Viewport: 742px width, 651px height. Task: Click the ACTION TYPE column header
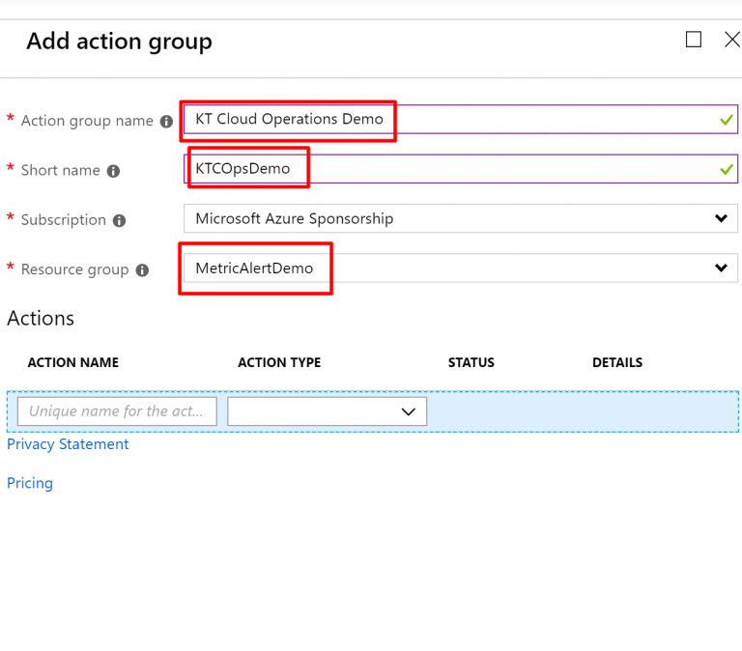point(279,363)
